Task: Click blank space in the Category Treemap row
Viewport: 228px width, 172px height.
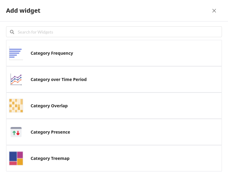Action: coord(152,158)
